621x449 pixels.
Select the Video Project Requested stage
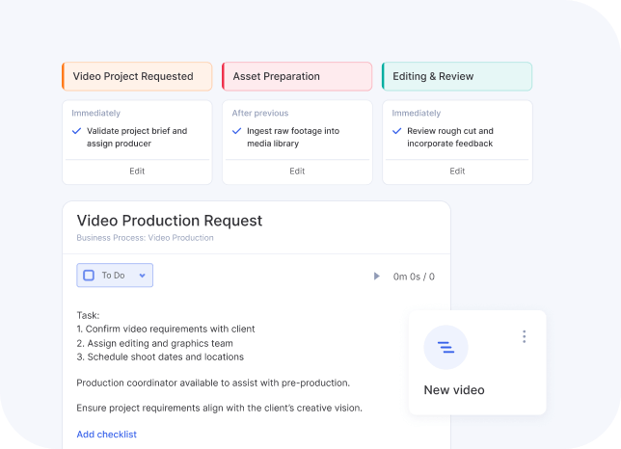pos(137,76)
